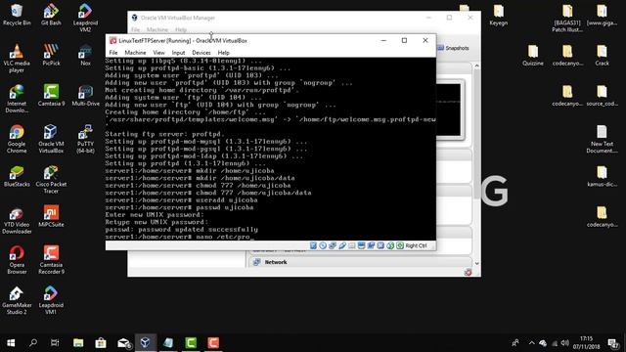
Task: Open Task View from the taskbar
Action: pyautogui.click(x=55, y=343)
